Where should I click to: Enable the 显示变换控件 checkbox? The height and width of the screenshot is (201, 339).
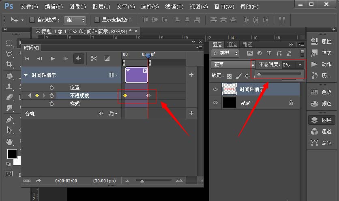[97, 20]
